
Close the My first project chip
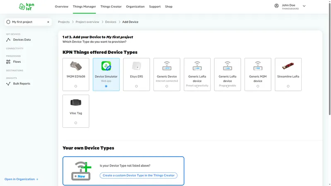pos(48,22)
